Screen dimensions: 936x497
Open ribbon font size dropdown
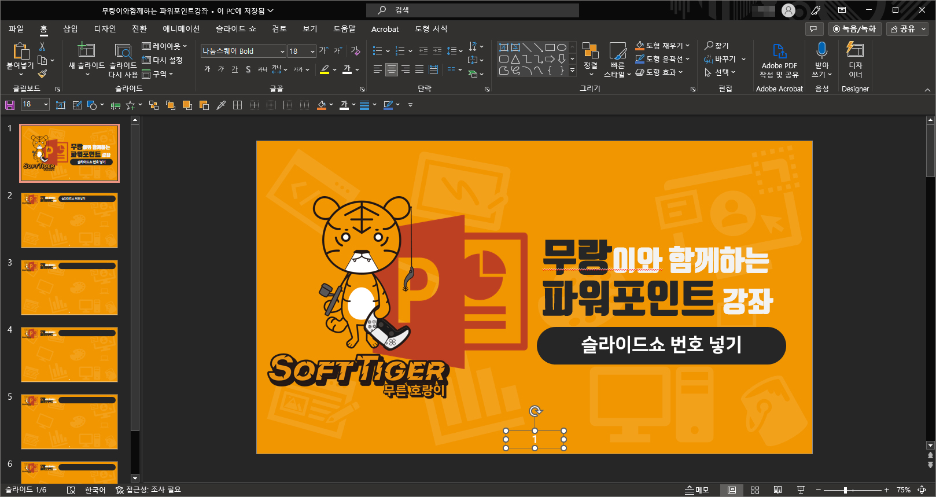312,51
